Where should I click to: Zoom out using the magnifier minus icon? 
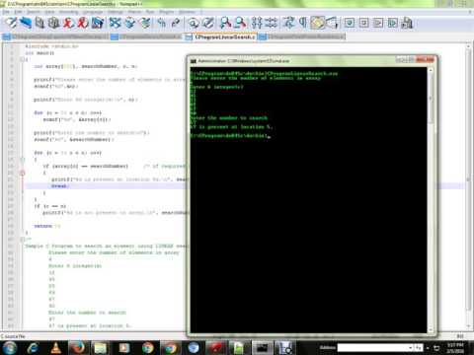tap(240, 23)
